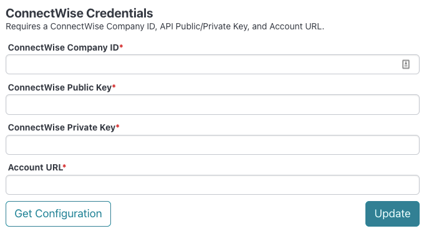Click the "ConnectWise Private Key" field label

(x=62, y=127)
